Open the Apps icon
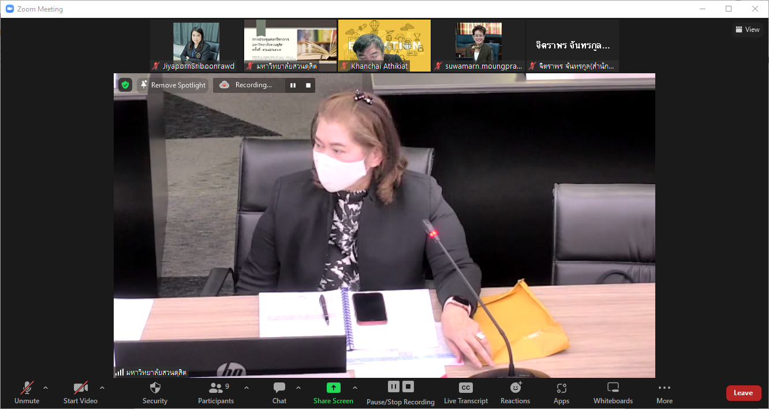The height and width of the screenshot is (409, 769). [561, 388]
